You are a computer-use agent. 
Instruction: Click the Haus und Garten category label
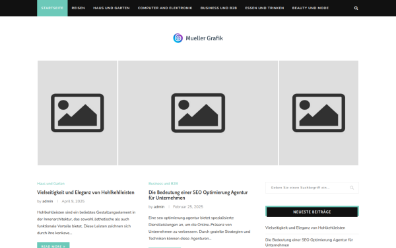point(51,183)
